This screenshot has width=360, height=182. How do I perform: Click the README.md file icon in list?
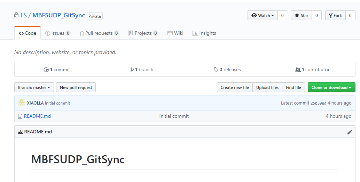(x=20, y=116)
